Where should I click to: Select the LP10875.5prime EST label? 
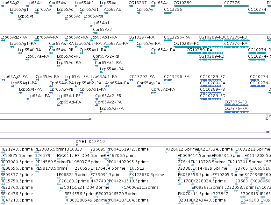(x=17, y=156)
